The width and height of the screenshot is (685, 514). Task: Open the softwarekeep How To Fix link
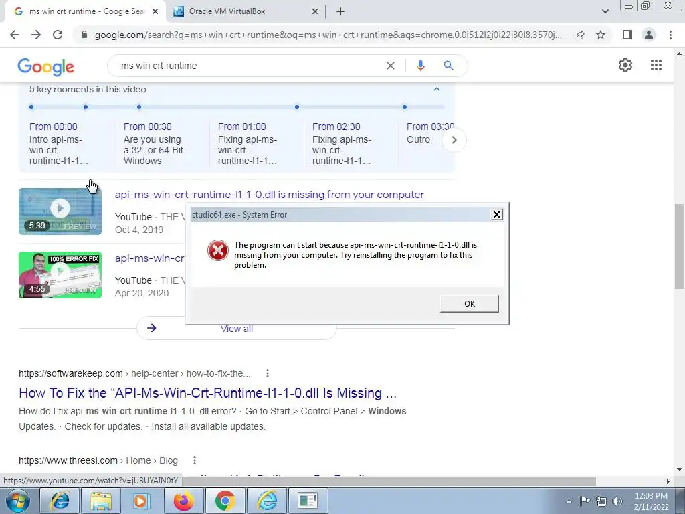207,393
